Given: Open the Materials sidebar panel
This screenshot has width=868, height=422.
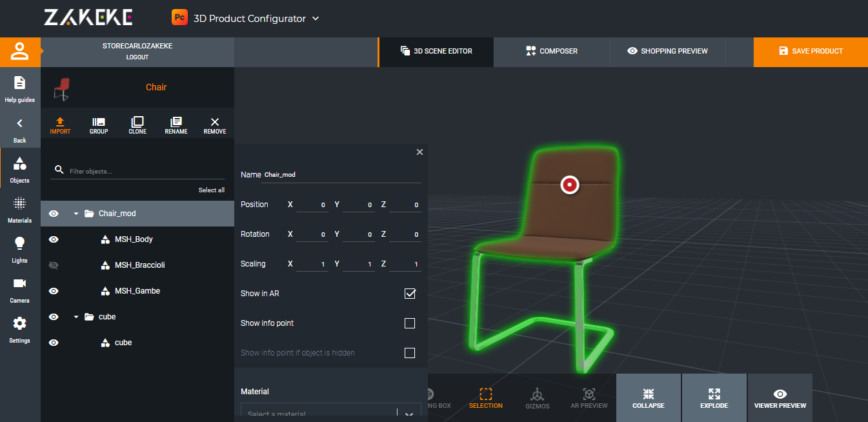Looking at the screenshot, I should pos(20,210).
